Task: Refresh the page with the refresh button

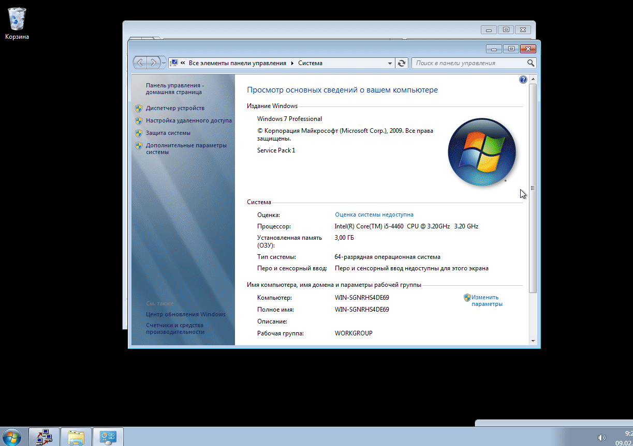Action: pos(402,63)
